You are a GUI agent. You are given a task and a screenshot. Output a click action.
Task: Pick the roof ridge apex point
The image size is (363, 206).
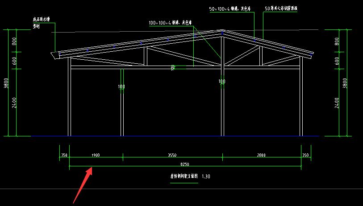click(222, 31)
